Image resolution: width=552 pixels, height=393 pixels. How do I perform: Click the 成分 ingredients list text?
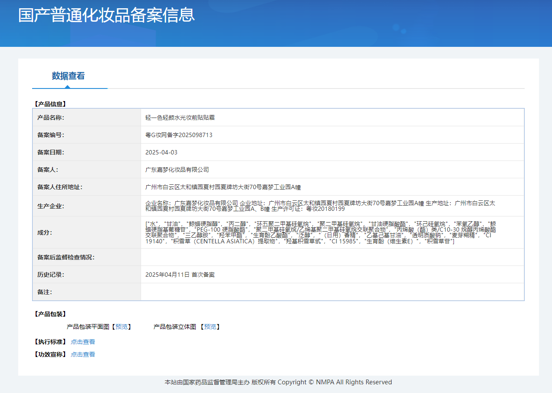(x=320, y=233)
